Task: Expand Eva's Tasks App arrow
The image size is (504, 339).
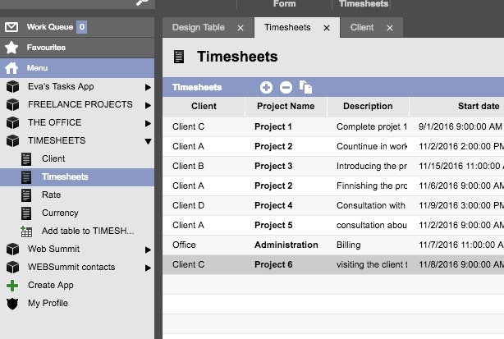Action: pyautogui.click(x=148, y=87)
